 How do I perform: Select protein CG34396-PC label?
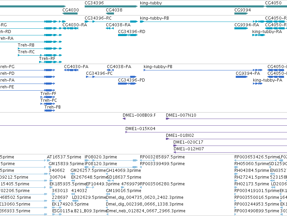99,73
